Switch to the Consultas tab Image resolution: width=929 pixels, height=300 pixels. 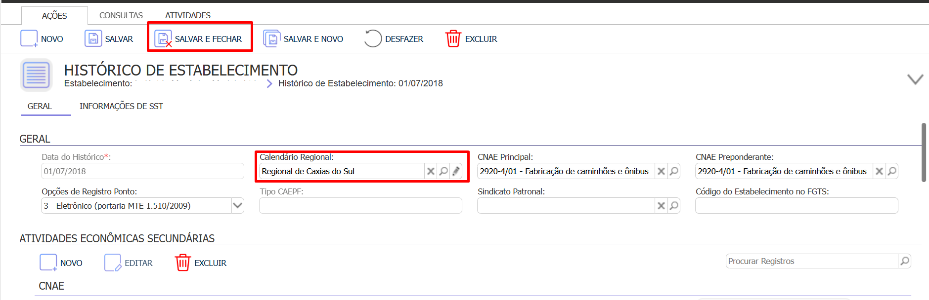[x=121, y=15]
